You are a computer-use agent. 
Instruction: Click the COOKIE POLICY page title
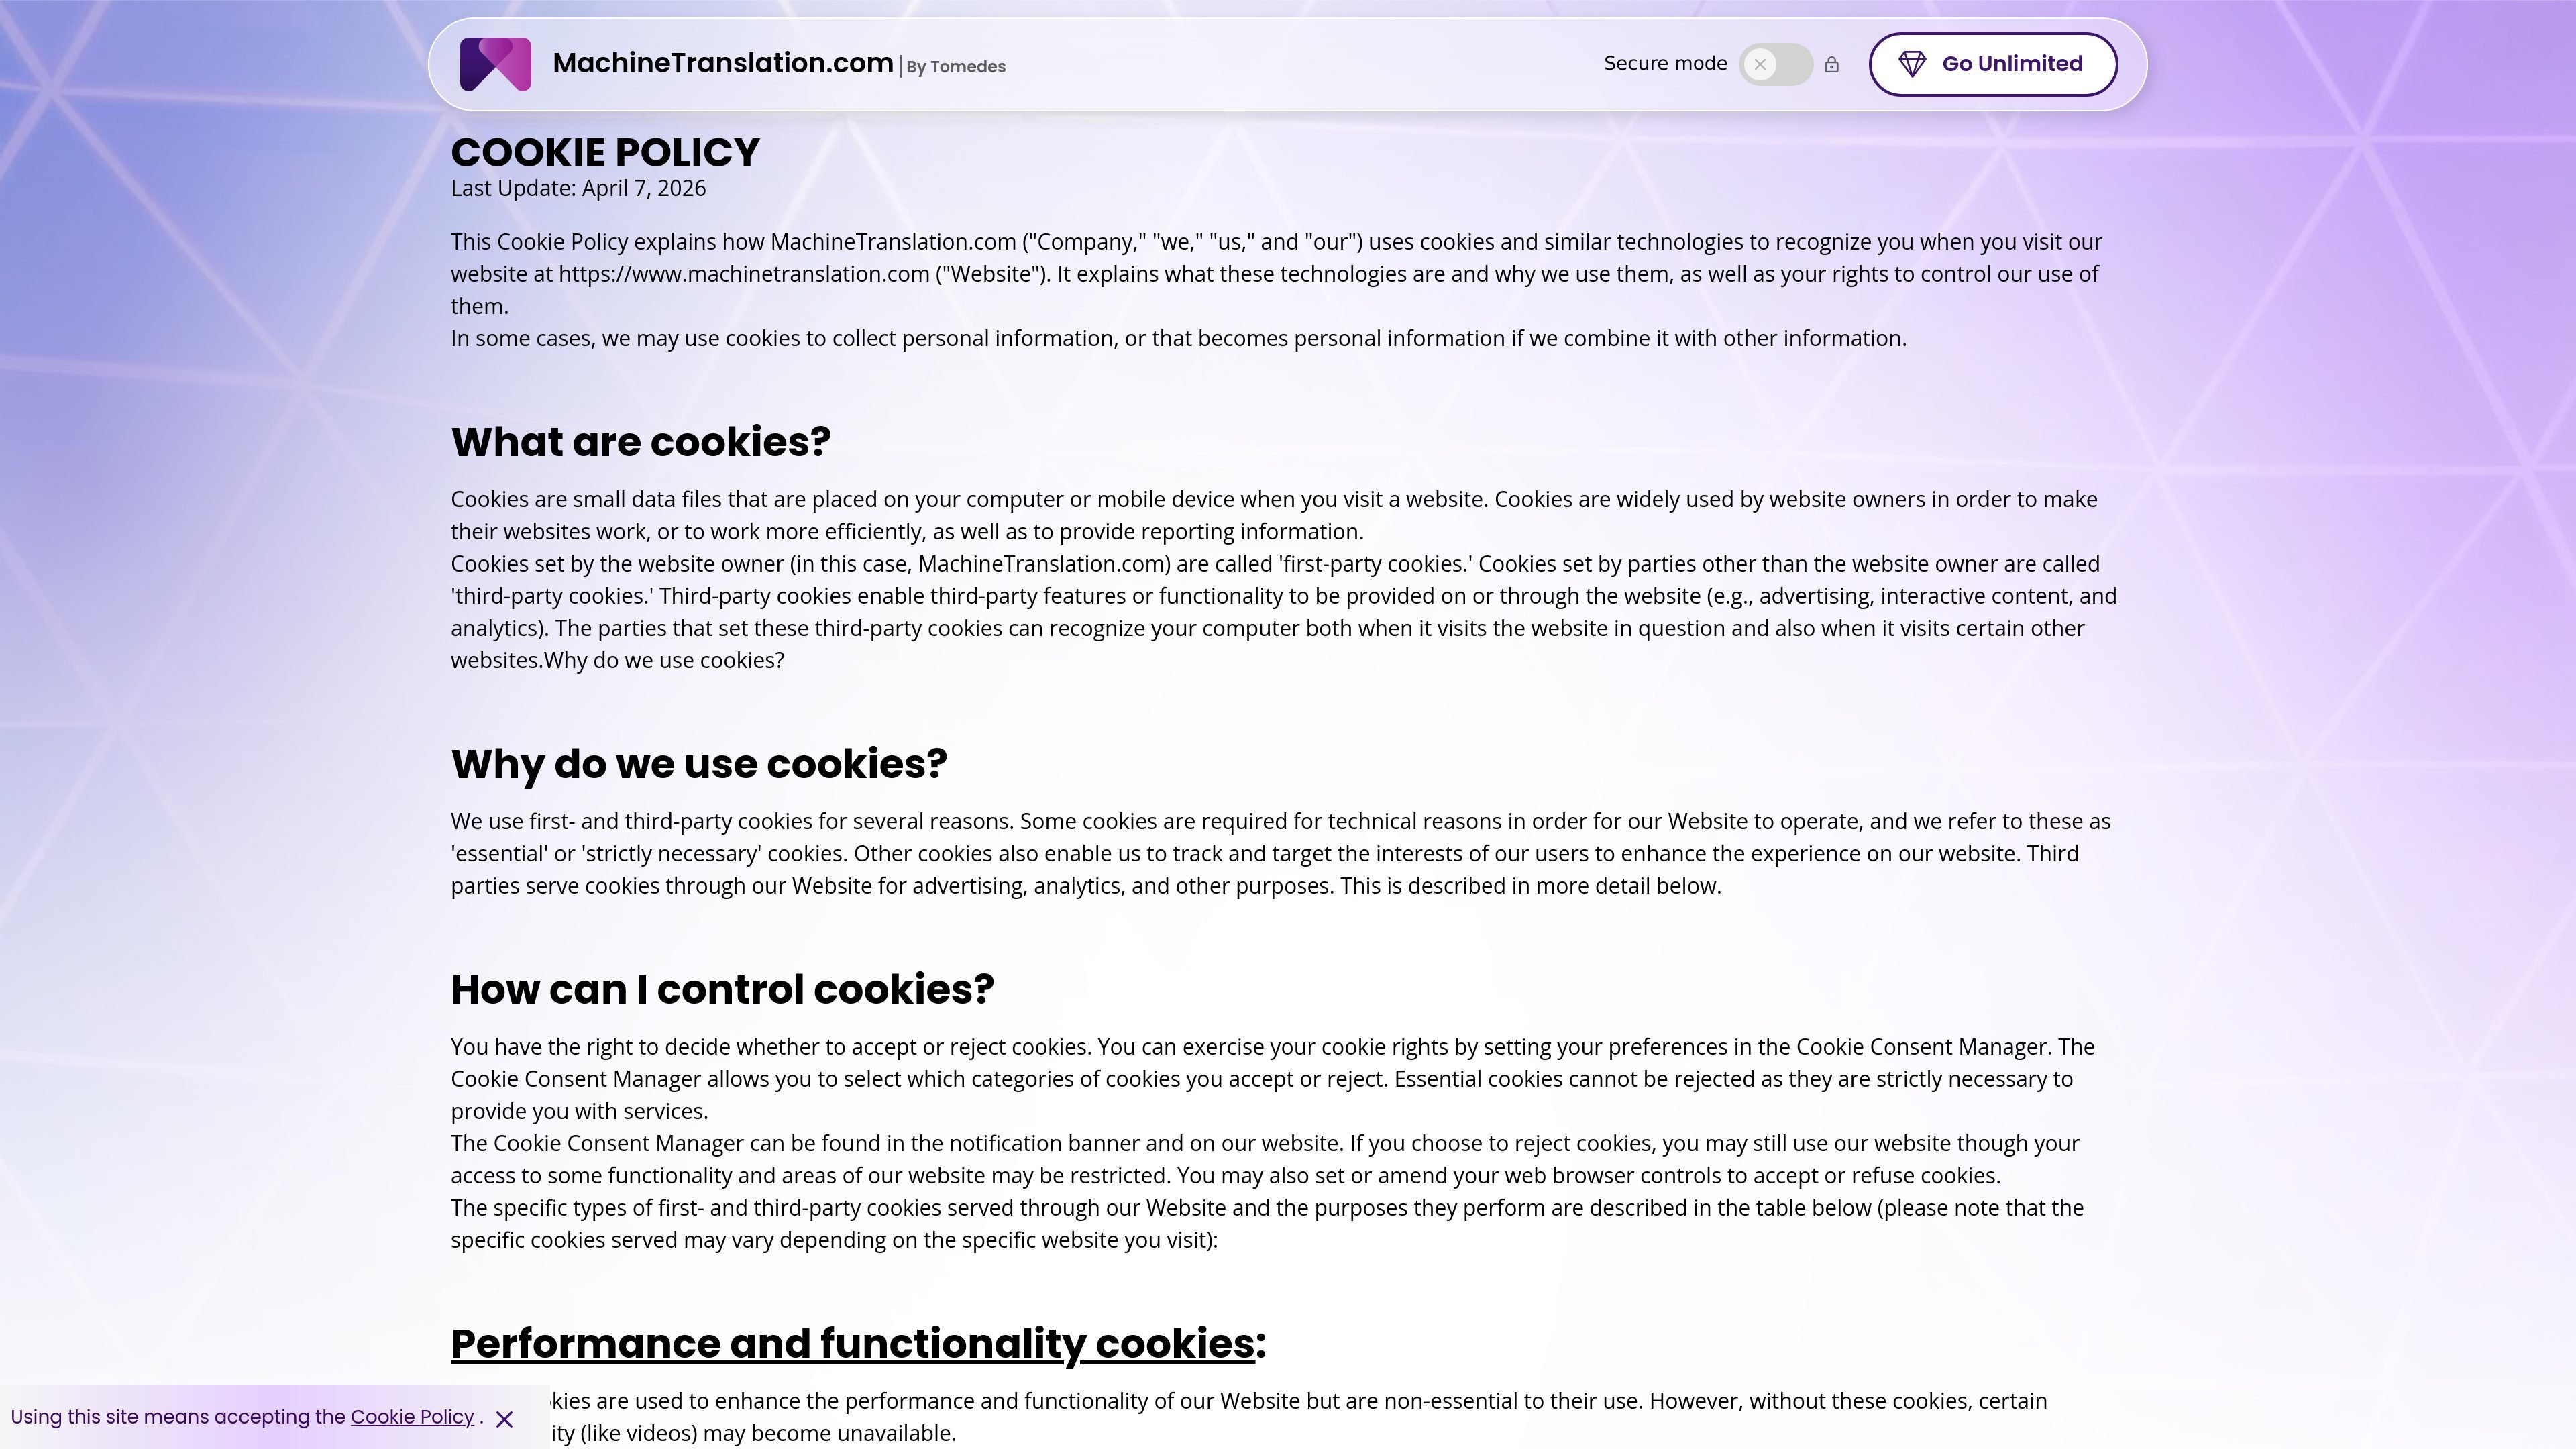coord(605,152)
